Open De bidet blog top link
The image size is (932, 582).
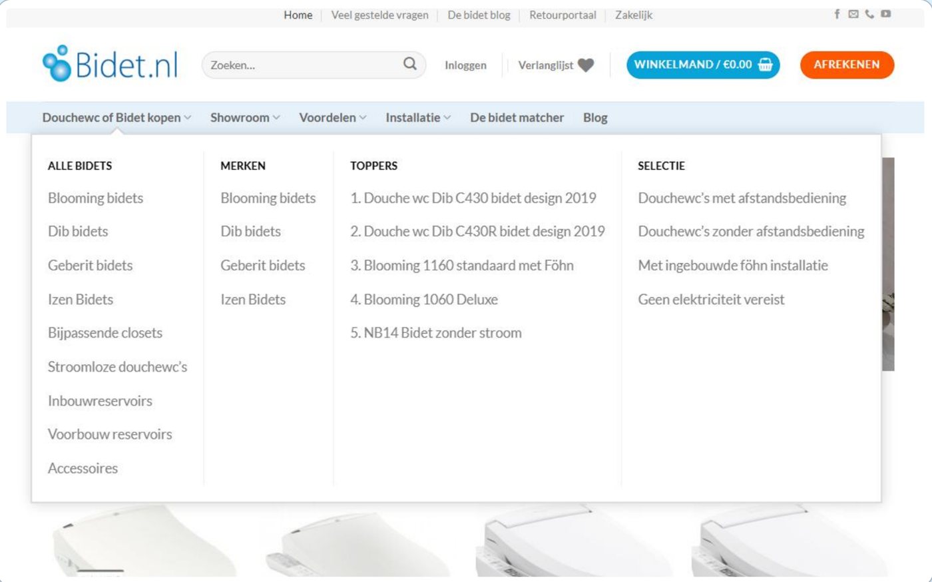click(x=479, y=15)
